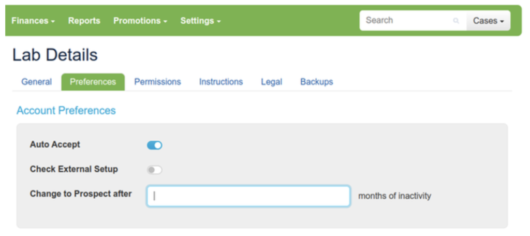
Task: Enable the Check External Setup switch
Action: point(154,170)
